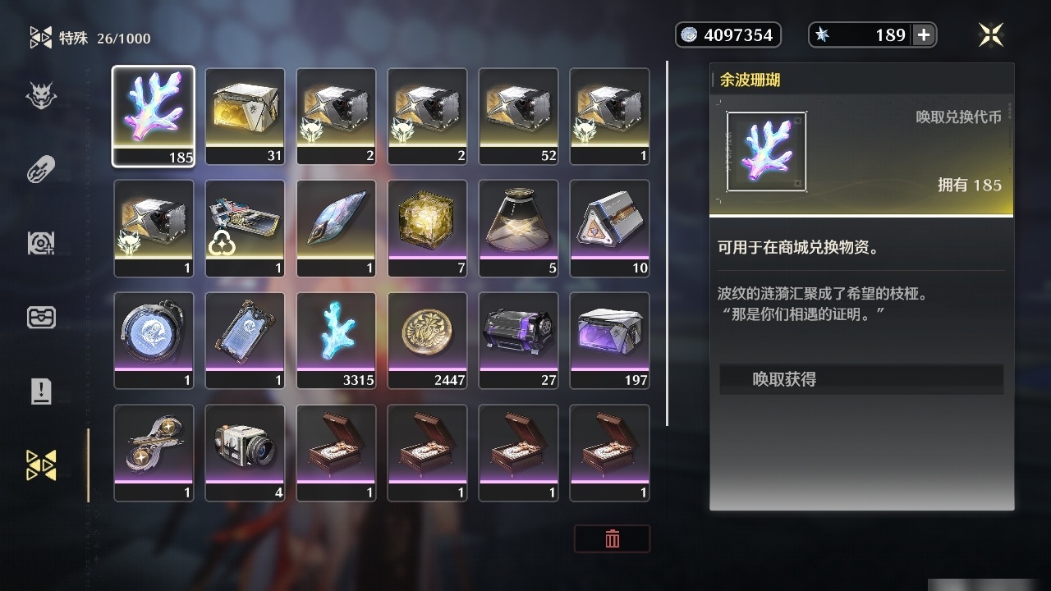This screenshot has width=1051, height=591.
Task: Select the blue coral item with 3315
Action: click(336, 340)
